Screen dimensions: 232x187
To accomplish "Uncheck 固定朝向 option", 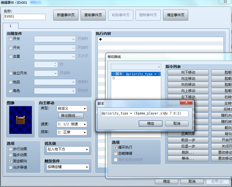I will pyautogui.click(x=10, y=161).
